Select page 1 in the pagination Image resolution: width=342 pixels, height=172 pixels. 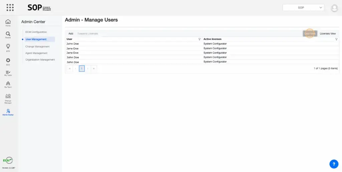pyautogui.click(x=82, y=69)
